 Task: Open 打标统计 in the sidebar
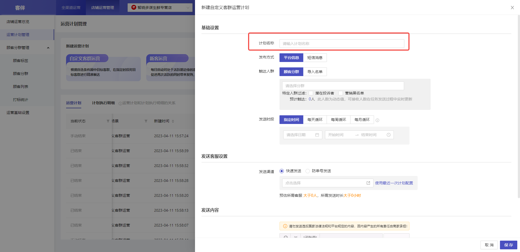pyautogui.click(x=27, y=100)
